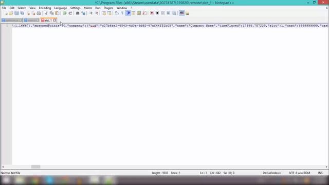Open the Language menu
This screenshot has height=185, width=329.
tap(61, 8)
